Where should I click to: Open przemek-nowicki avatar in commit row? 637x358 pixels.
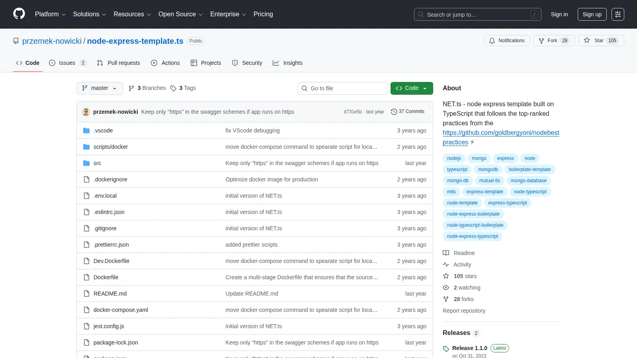[x=86, y=112]
